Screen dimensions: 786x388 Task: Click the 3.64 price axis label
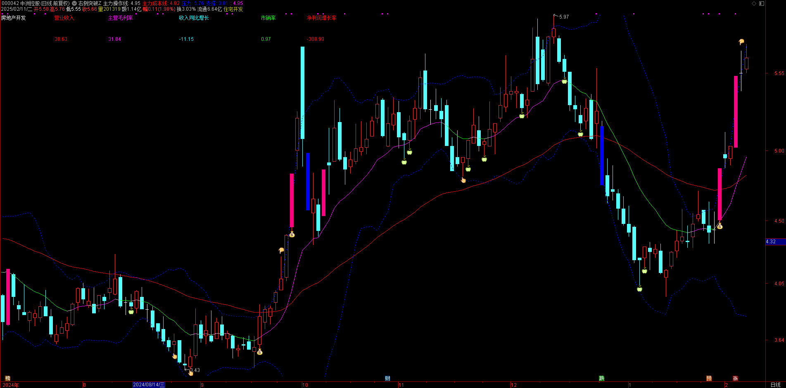click(x=779, y=340)
